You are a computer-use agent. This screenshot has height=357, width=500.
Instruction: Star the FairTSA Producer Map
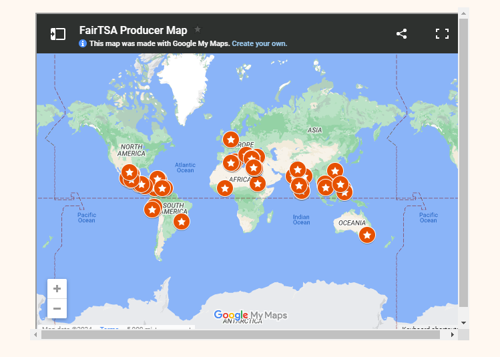198,29
